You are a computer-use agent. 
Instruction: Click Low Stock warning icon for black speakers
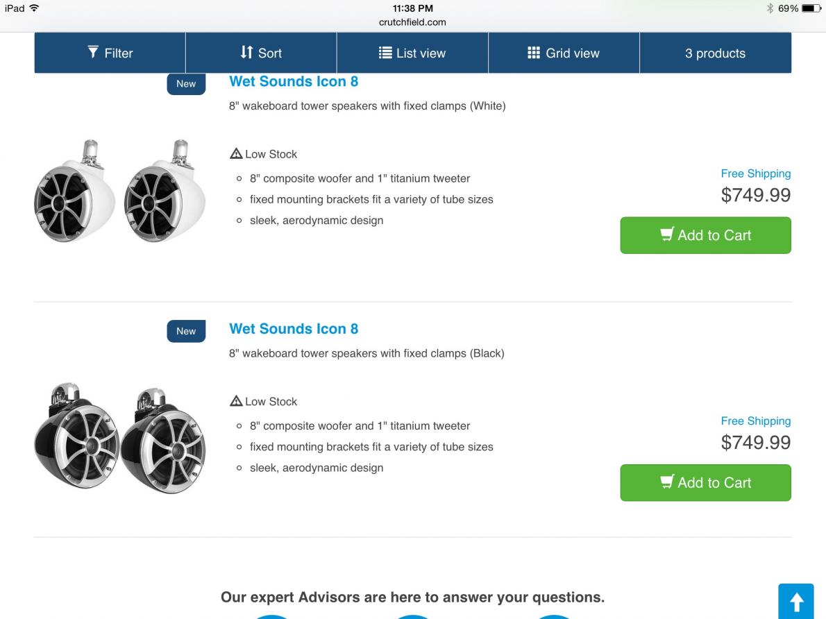pyautogui.click(x=236, y=401)
